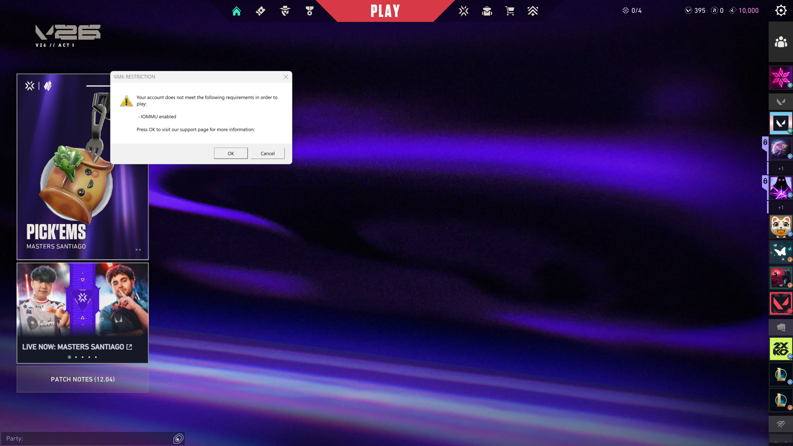The width and height of the screenshot is (793, 446).
Task: Select a League of Legends icon in sidebar
Action: click(780, 374)
